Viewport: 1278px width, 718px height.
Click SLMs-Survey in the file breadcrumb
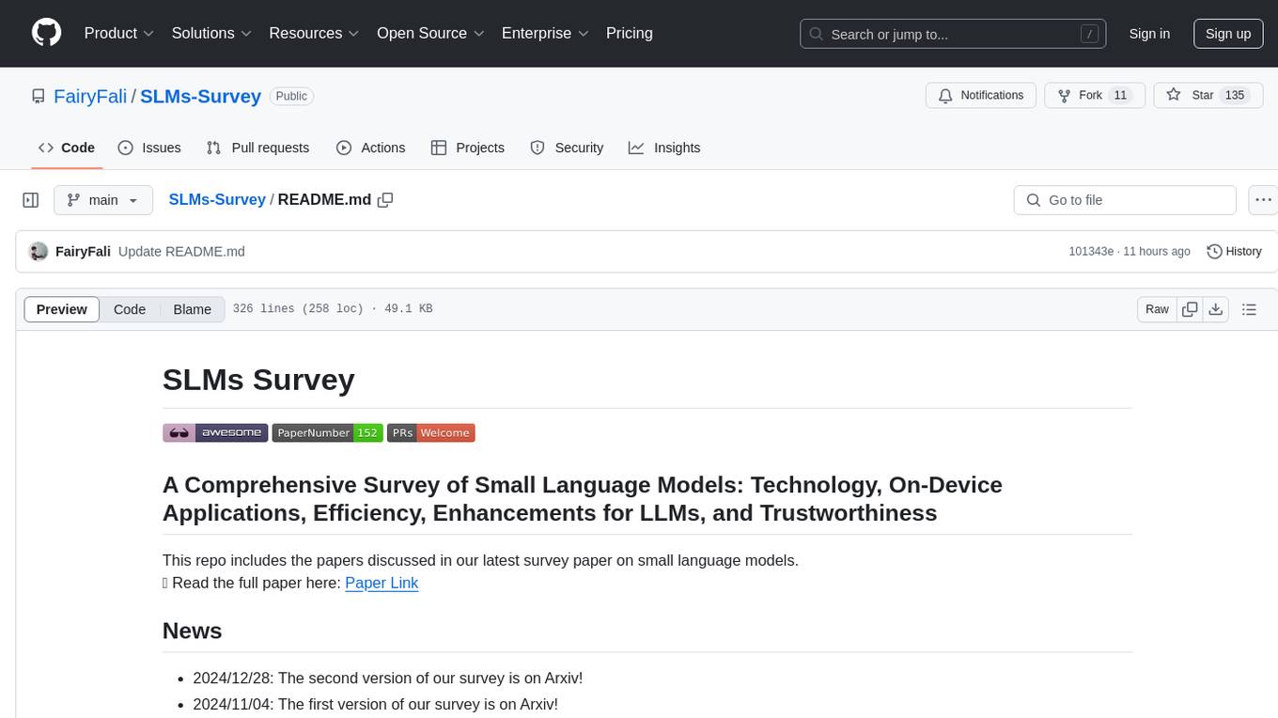[x=217, y=200]
